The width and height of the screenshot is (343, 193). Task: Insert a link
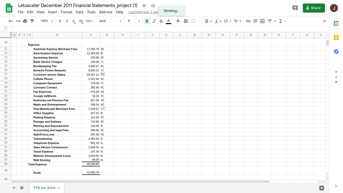(x=248, y=21)
